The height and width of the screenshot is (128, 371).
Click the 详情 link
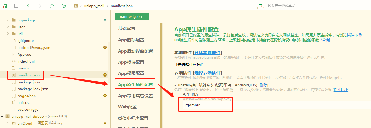(x=325, y=40)
